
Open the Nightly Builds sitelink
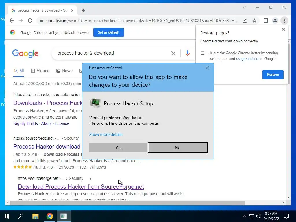(x=25, y=123)
